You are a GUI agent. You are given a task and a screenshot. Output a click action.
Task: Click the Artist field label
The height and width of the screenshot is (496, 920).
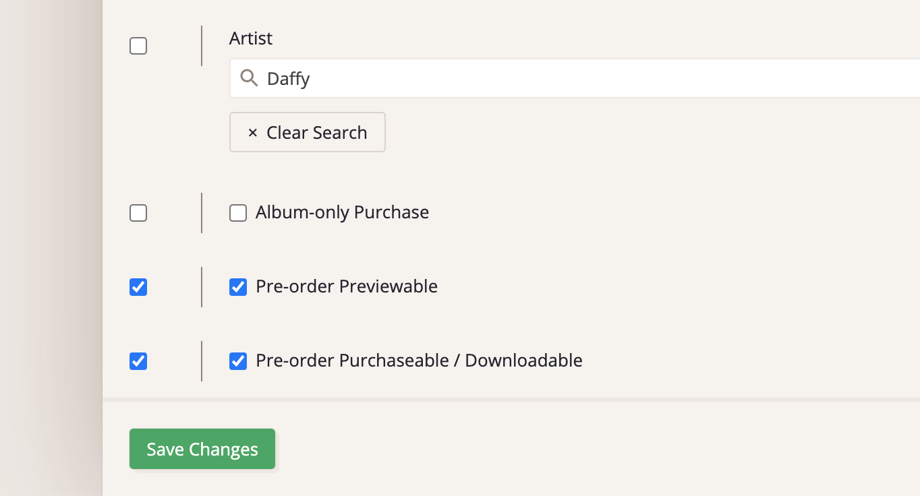(251, 38)
